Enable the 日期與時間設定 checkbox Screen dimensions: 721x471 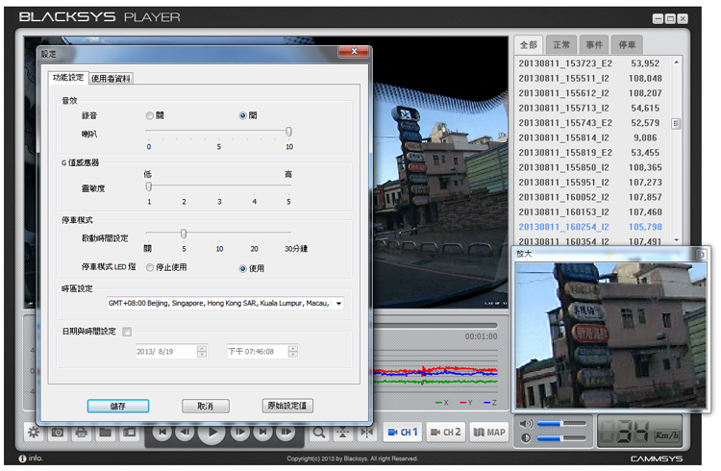click(127, 332)
